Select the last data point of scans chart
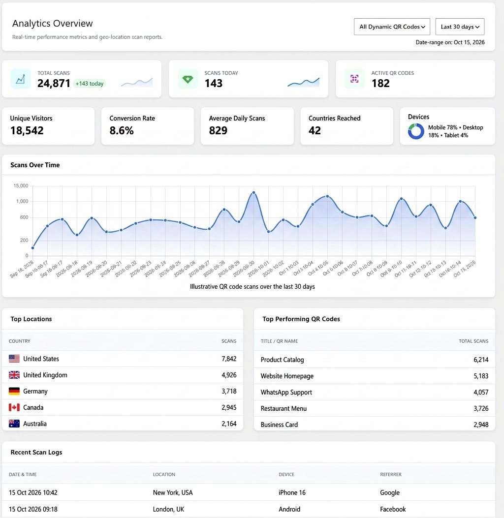The height and width of the screenshot is (518, 504). click(475, 218)
